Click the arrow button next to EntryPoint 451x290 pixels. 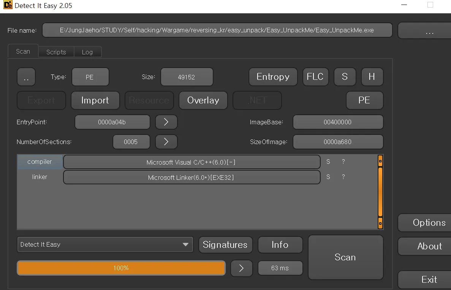pyautogui.click(x=166, y=122)
